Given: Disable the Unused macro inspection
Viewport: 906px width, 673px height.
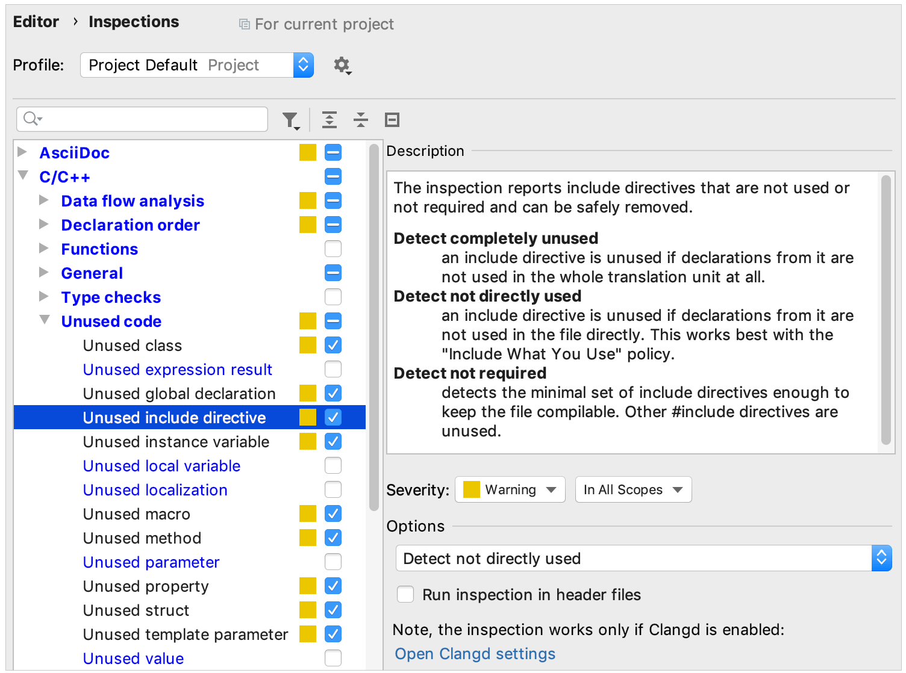Looking at the screenshot, I should [333, 513].
